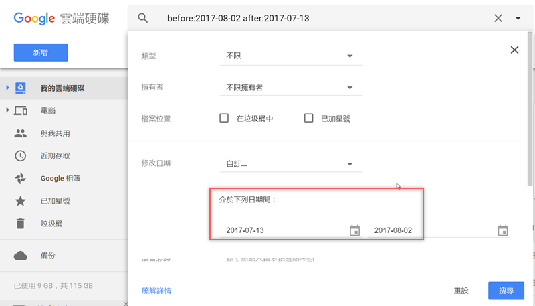Click the storage usage text 已使用 9 GB
This screenshot has height=306, width=535.
coord(53,285)
